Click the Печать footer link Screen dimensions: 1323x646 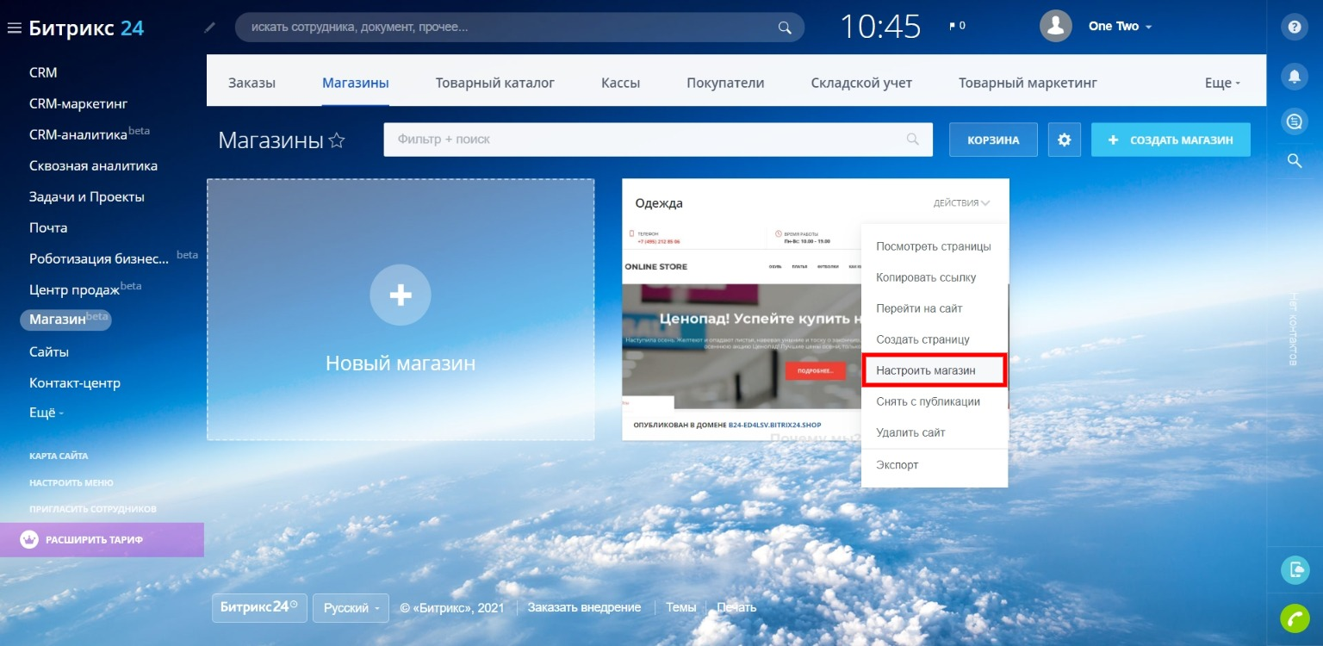pyautogui.click(x=736, y=607)
